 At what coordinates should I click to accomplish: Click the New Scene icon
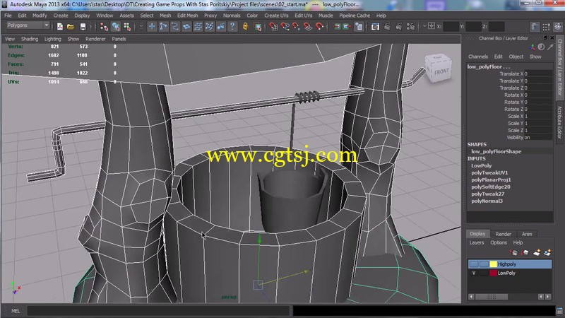coord(60,27)
